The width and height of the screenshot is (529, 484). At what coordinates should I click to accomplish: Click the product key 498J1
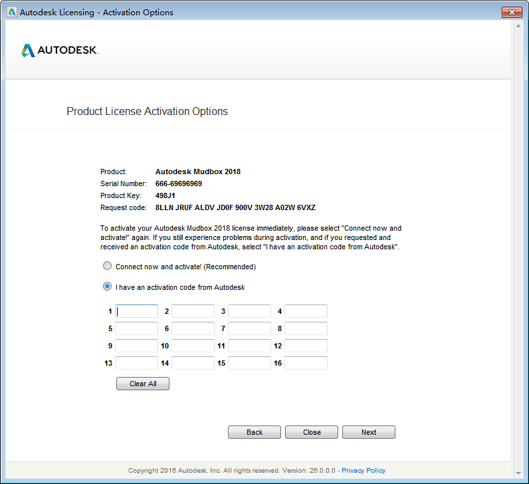pyautogui.click(x=165, y=195)
